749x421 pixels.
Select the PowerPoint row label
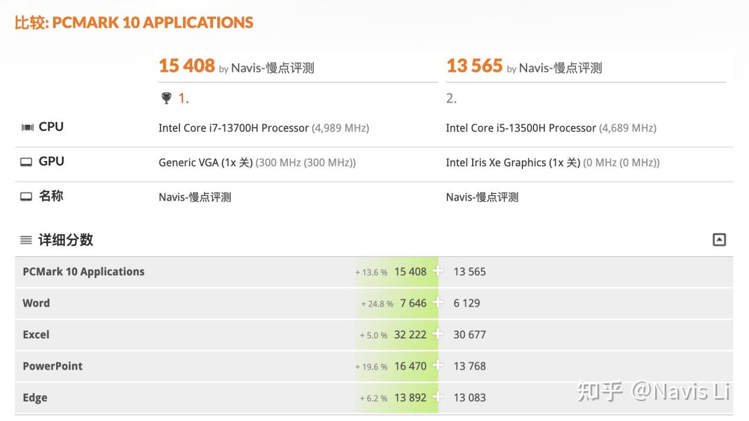pos(53,366)
